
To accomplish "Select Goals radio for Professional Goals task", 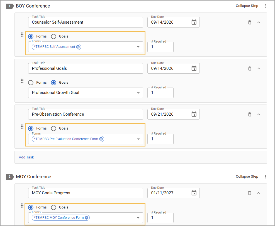I will click(53, 83).
